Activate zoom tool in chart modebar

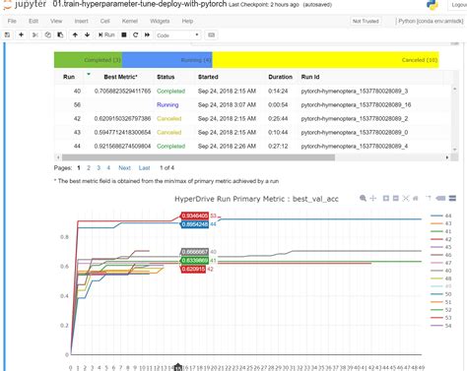pyautogui.click(x=363, y=198)
